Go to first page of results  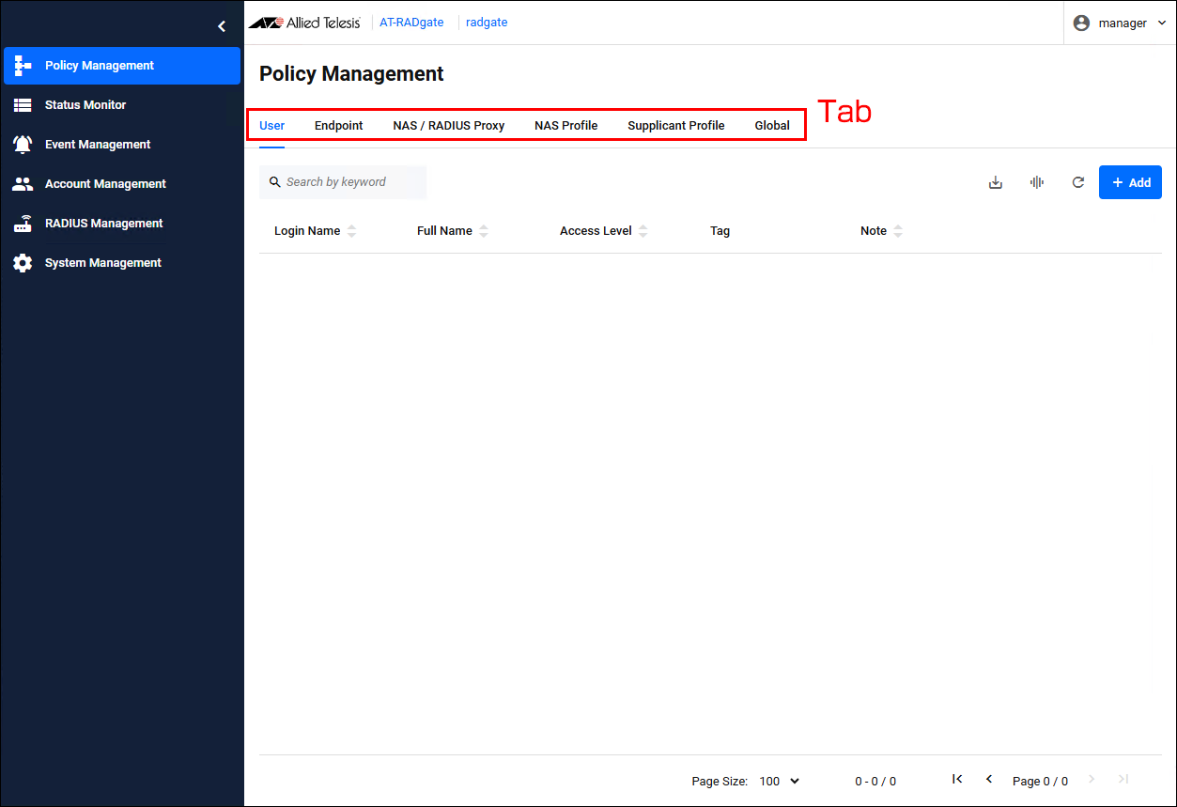[x=957, y=780]
